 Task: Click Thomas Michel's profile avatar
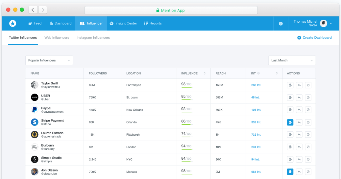pos(323,23)
